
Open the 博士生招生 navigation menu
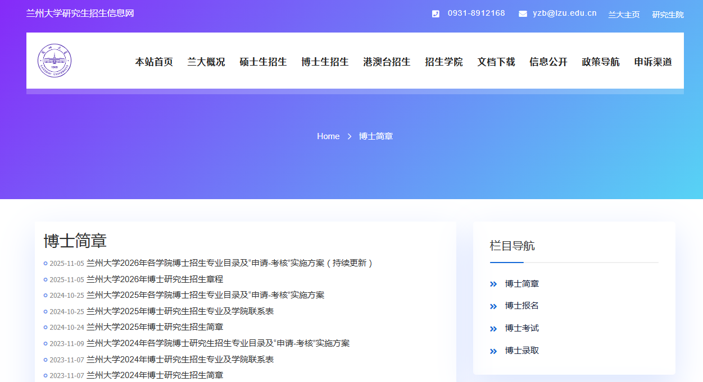click(325, 62)
